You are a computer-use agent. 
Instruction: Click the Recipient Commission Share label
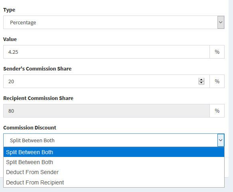point(38,98)
